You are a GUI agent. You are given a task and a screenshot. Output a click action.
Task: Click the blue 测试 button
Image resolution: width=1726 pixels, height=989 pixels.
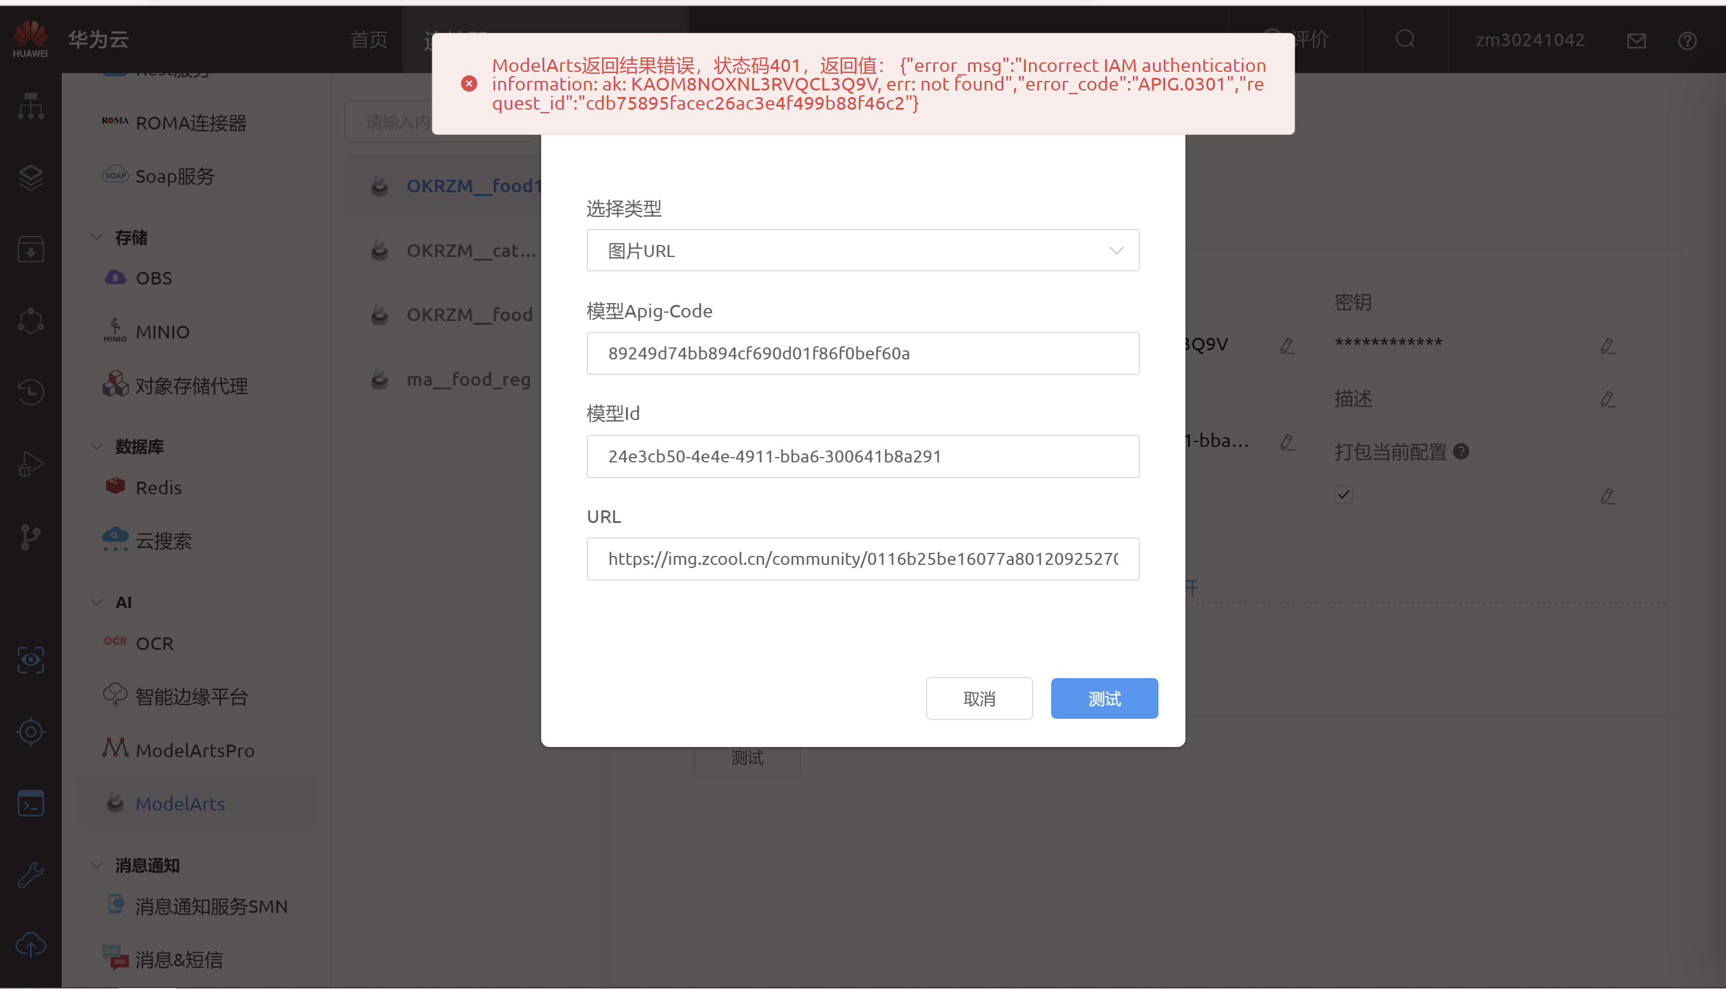[x=1103, y=698]
